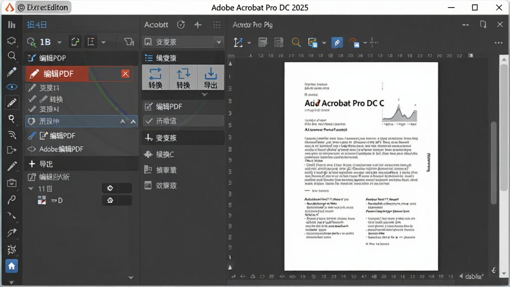The image size is (510, 287).
Task: Open the three dots more menu
Action: coord(498,43)
